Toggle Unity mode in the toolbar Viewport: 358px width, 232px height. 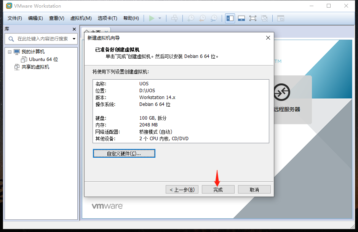264,18
